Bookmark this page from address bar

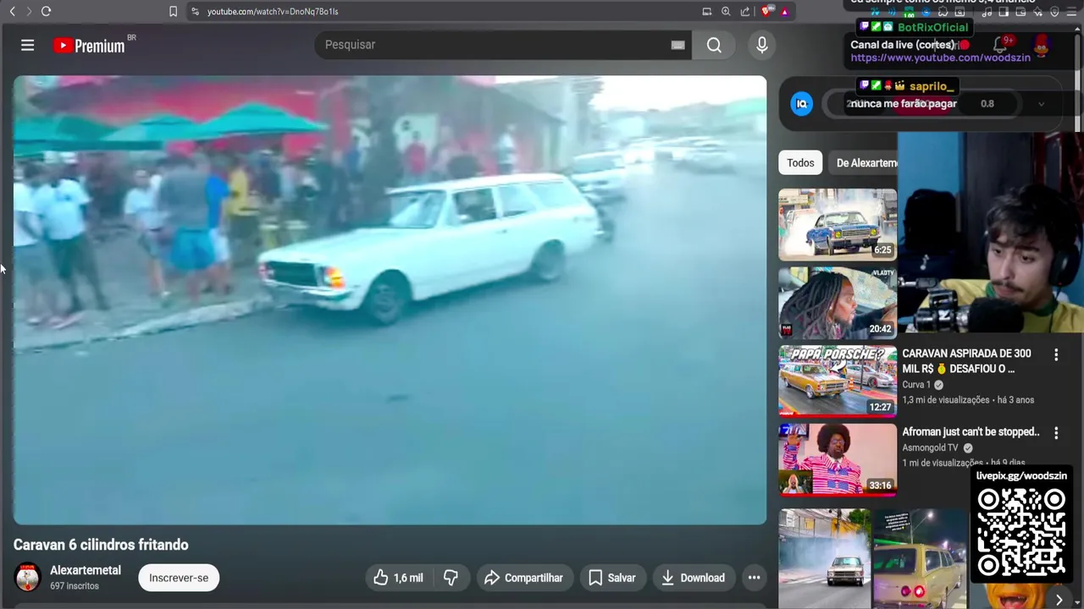[173, 11]
